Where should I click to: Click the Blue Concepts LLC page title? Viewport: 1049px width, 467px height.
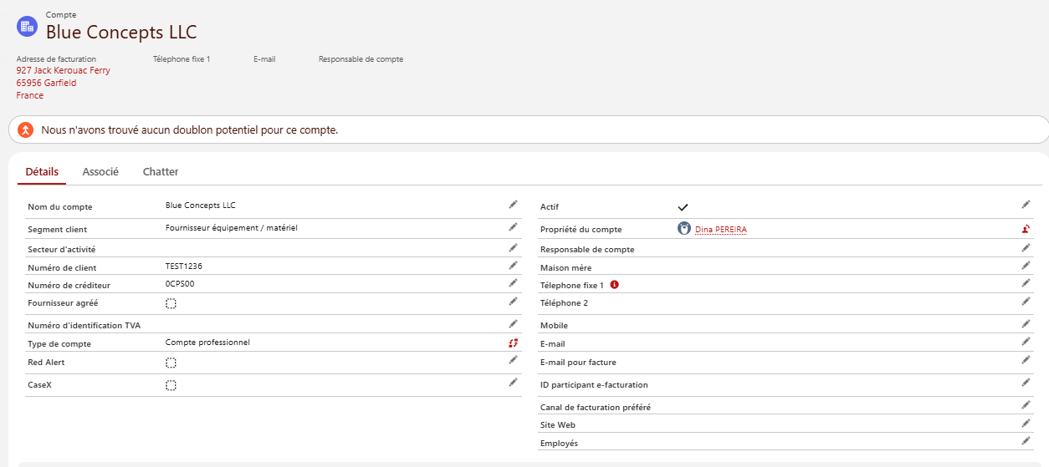121,33
